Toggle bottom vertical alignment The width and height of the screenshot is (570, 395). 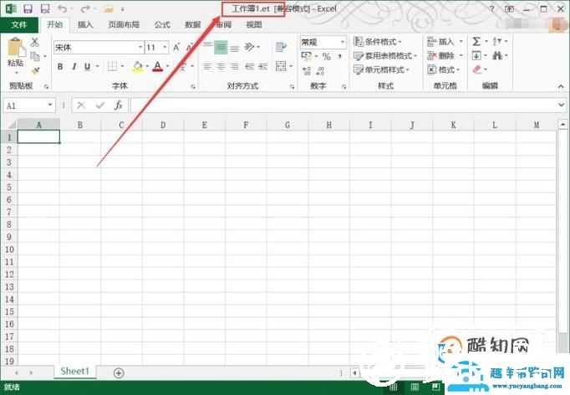click(235, 47)
